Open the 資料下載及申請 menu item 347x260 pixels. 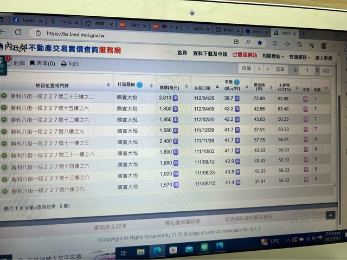point(210,54)
